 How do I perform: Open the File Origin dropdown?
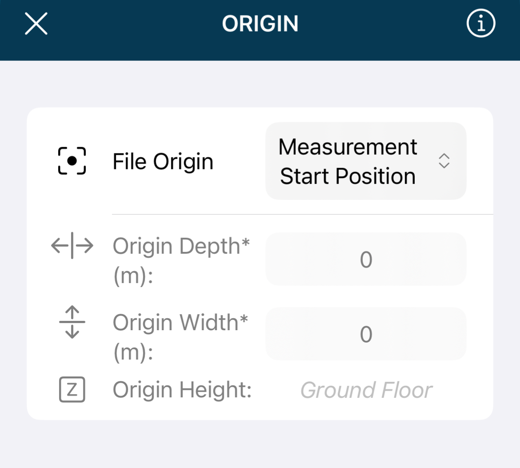(365, 161)
